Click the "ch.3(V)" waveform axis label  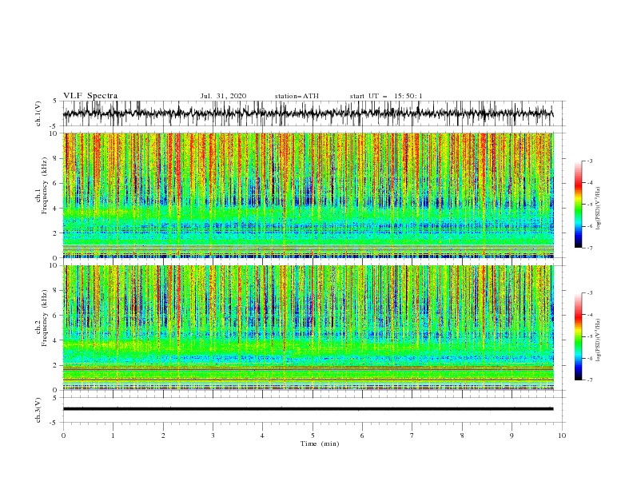[x=38, y=410]
